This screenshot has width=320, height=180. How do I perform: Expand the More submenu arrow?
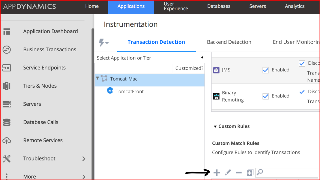tap(84, 177)
